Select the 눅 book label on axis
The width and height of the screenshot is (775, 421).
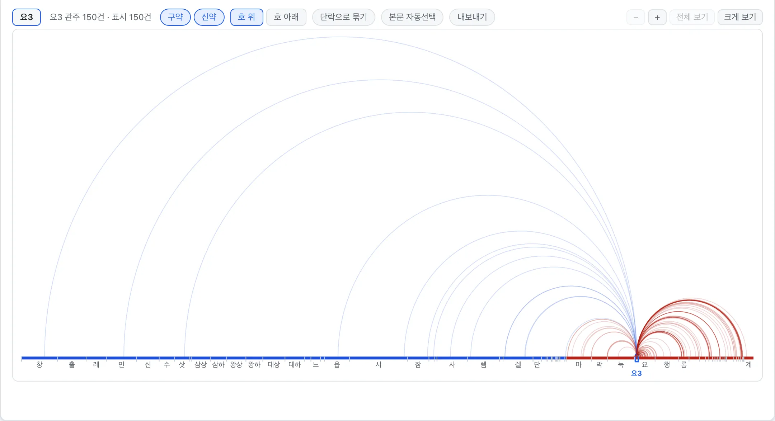pos(621,365)
